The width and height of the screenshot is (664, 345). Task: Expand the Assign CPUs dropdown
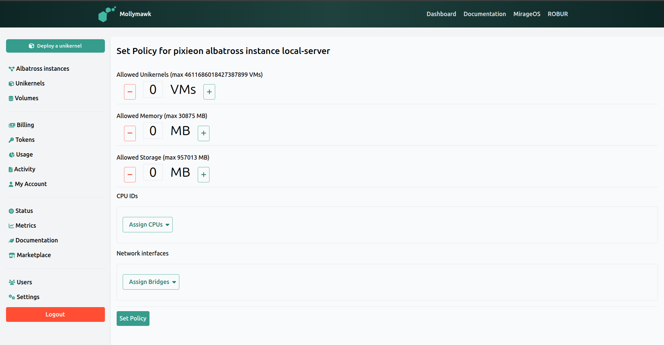point(147,224)
